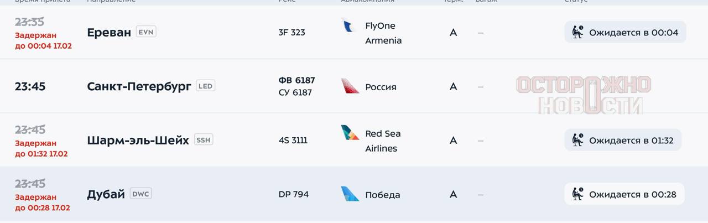
Task: Click the Red Sea Airlines logo
Action: 350,133
